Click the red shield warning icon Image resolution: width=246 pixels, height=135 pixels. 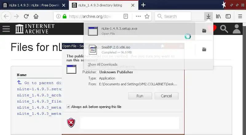(x=71, y=122)
